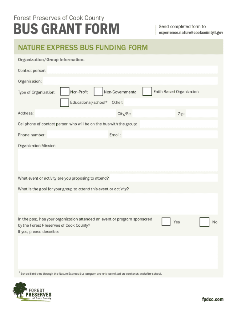This screenshot has width=237, height=315.
Task: Tick the Faith-Based Organization checkbox
Action: [x=147, y=91]
